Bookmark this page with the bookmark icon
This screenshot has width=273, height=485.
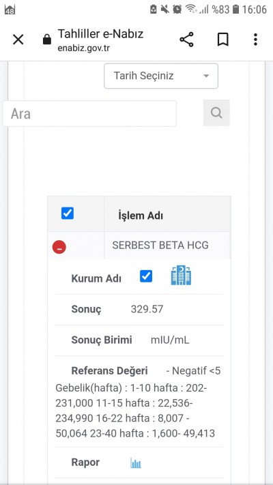coord(223,40)
